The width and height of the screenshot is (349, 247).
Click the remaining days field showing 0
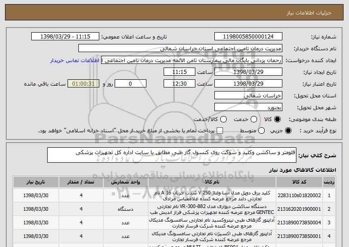coord(131,84)
